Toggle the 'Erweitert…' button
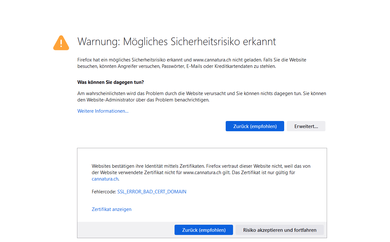390x242 pixels. (x=306, y=126)
